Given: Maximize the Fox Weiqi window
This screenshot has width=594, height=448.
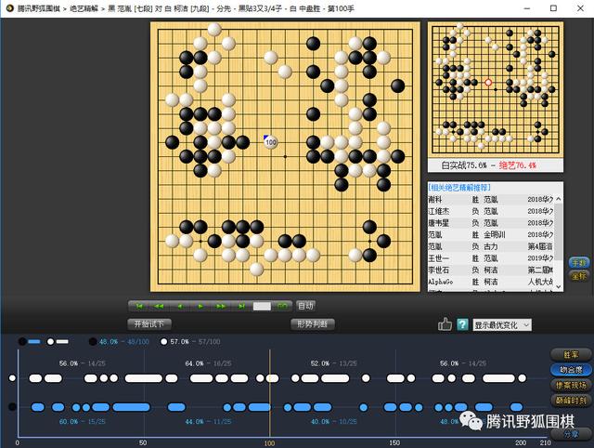Looking at the screenshot, I should click(x=553, y=8).
